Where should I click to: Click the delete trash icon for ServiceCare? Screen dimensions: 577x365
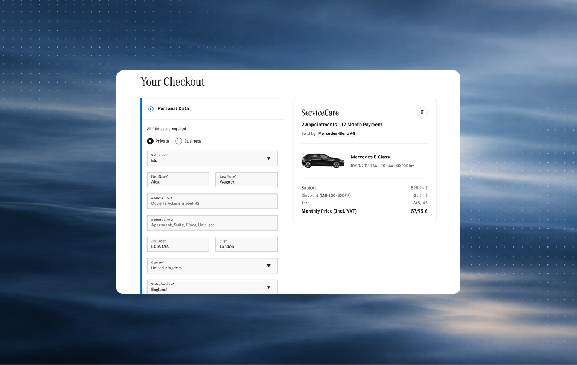coord(422,112)
